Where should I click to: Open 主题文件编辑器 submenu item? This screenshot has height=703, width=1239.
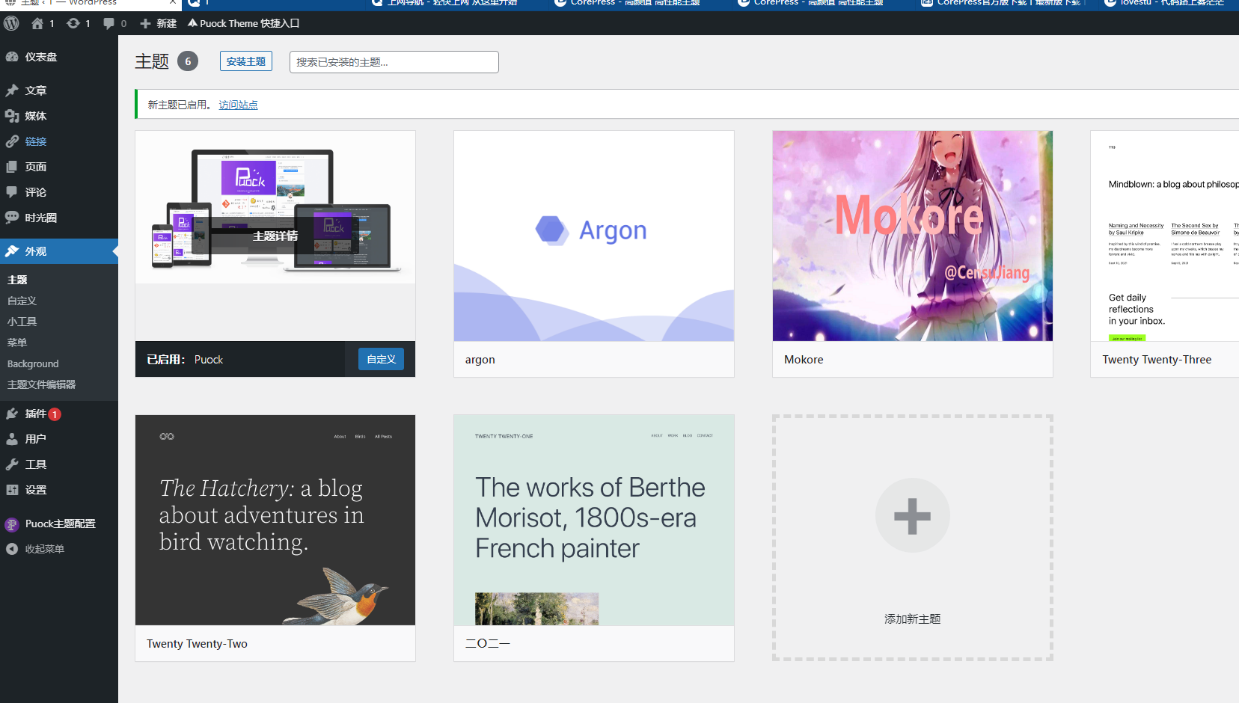(x=41, y=384)
